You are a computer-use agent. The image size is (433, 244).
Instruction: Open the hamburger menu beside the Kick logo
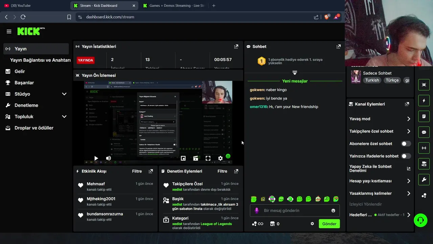pos(9,32)
